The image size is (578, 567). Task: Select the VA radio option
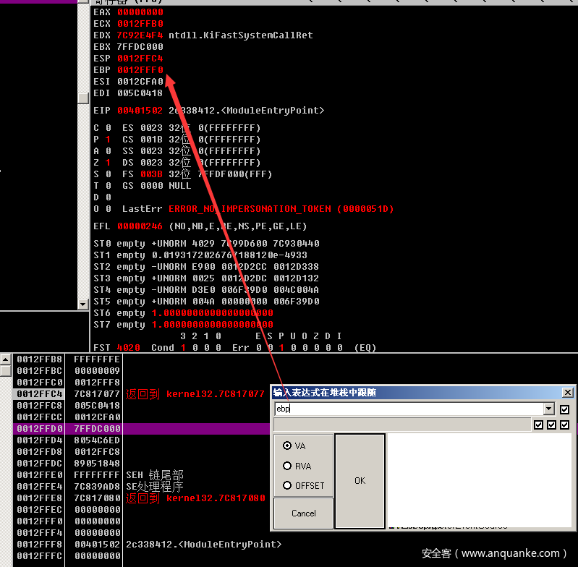288,446
